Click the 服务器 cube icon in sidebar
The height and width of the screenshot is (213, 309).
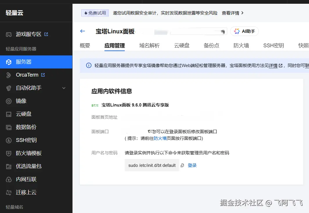point(9,62)
